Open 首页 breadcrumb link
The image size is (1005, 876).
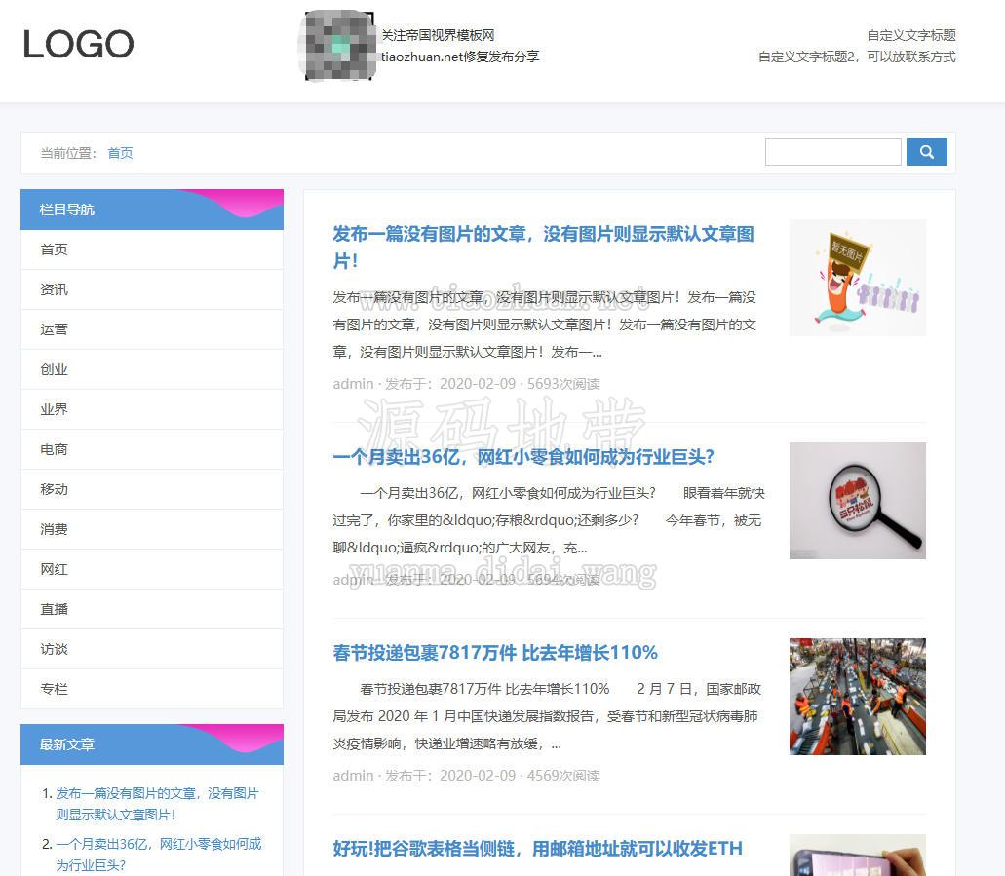pos(120,153)
